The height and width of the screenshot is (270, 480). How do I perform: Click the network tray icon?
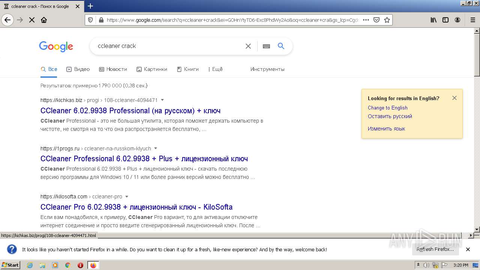pos(435,265)
